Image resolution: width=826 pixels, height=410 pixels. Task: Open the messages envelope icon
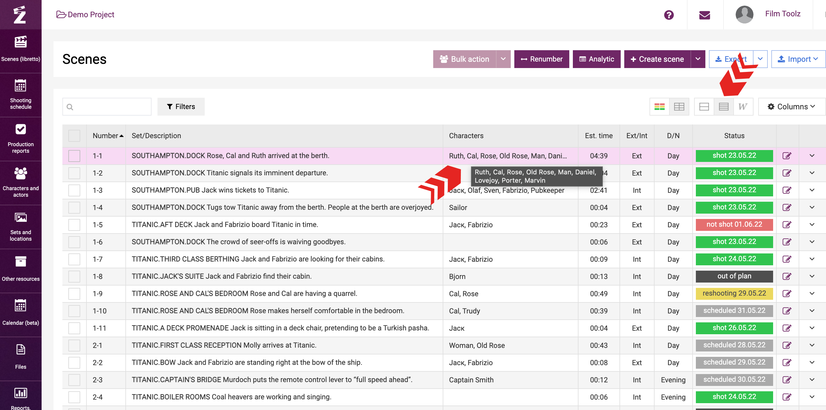(x=704, y=15)
